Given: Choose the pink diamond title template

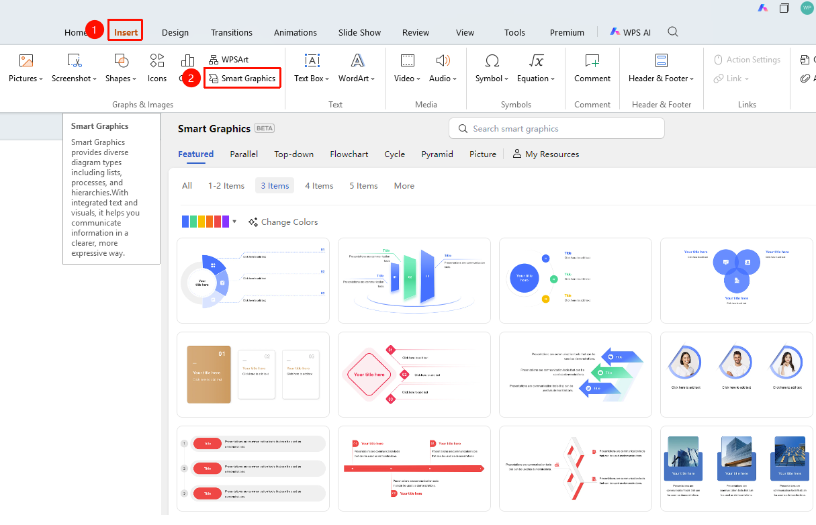Looking at the screenshot, I should click(x=414, y=375).
